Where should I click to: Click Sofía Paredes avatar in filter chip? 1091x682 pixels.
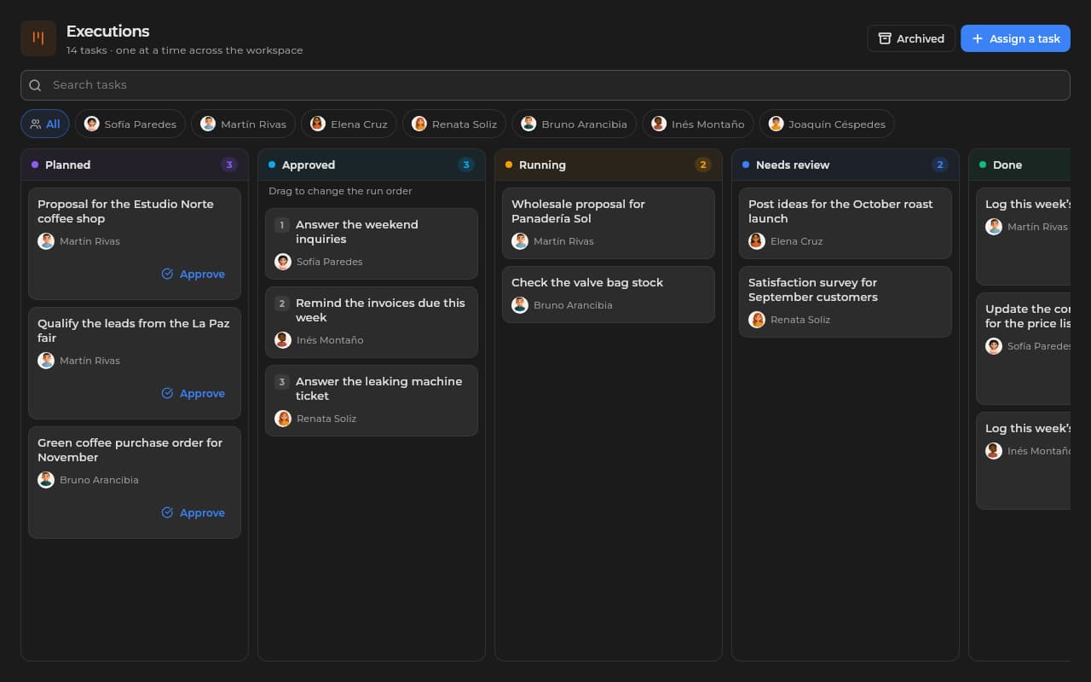92,124
